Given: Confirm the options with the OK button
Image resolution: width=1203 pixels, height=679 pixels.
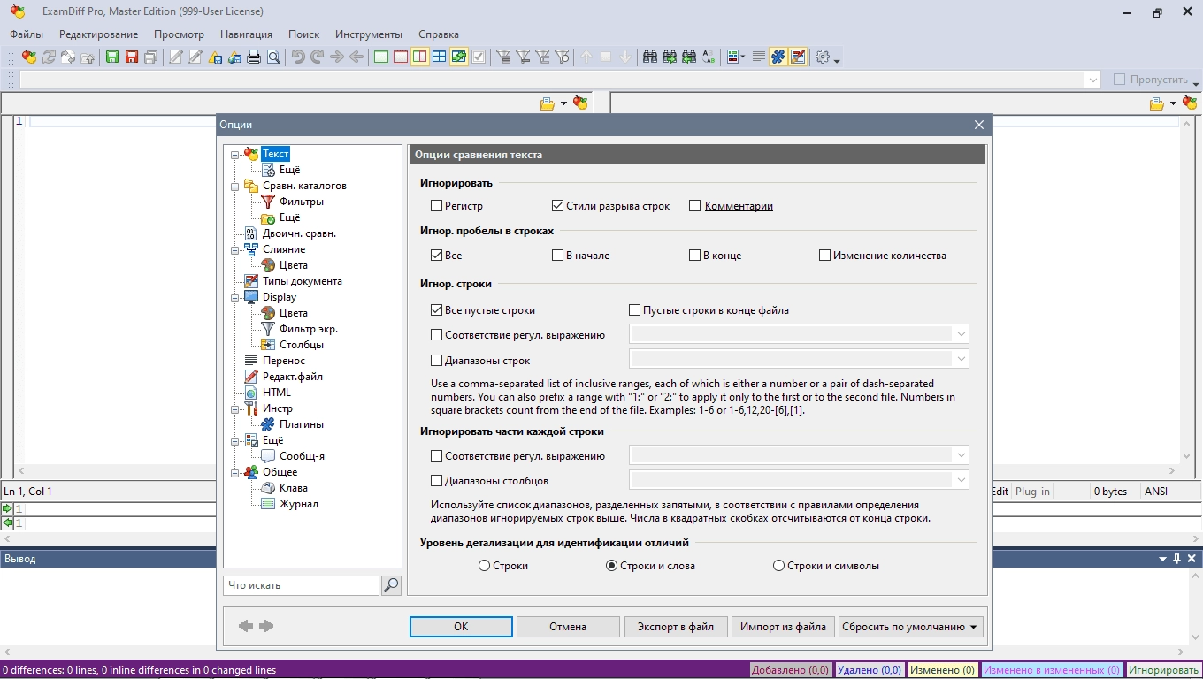Looking at the screenshot, I should click(x=461, y=627).
